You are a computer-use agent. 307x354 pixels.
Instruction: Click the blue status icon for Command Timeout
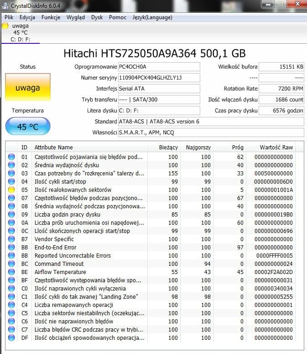11,264
